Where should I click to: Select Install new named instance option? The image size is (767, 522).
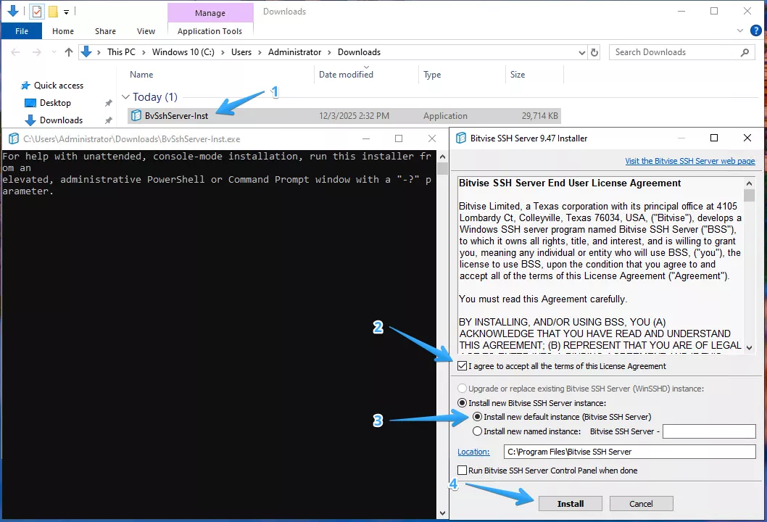point(477,431)
